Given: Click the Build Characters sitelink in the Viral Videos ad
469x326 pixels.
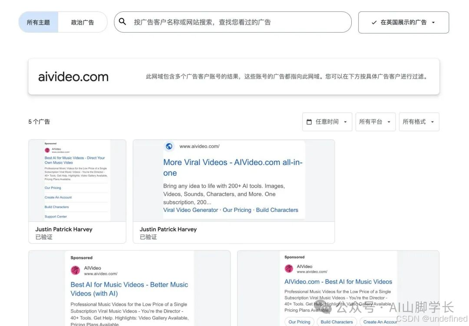Looking at the screenshot, I should coord(277,210).
